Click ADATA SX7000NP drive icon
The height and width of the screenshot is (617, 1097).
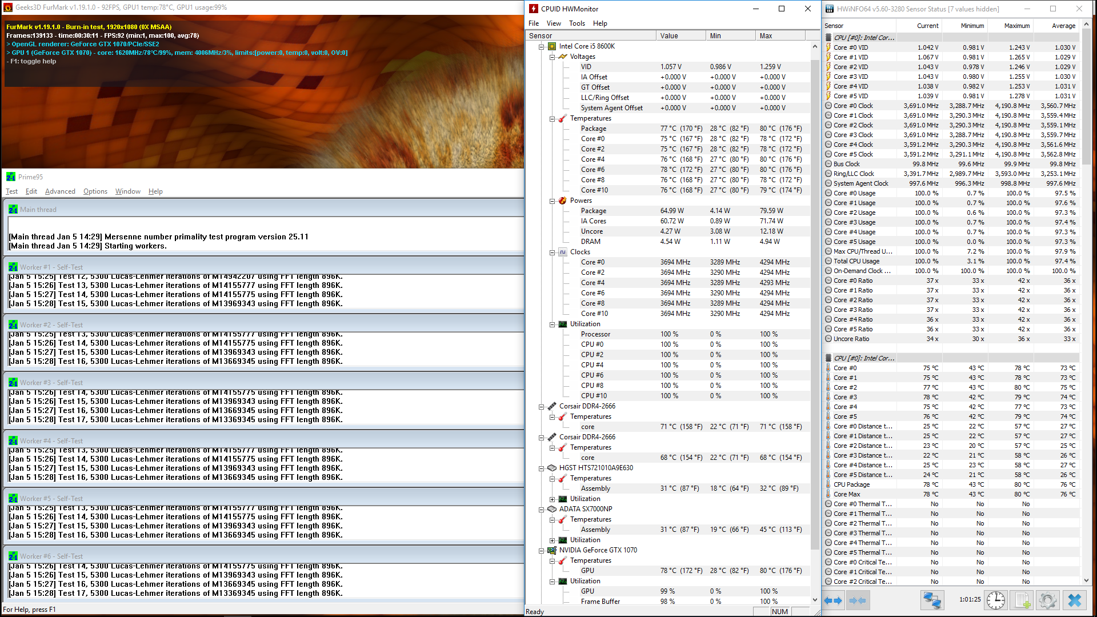[552, 509]
